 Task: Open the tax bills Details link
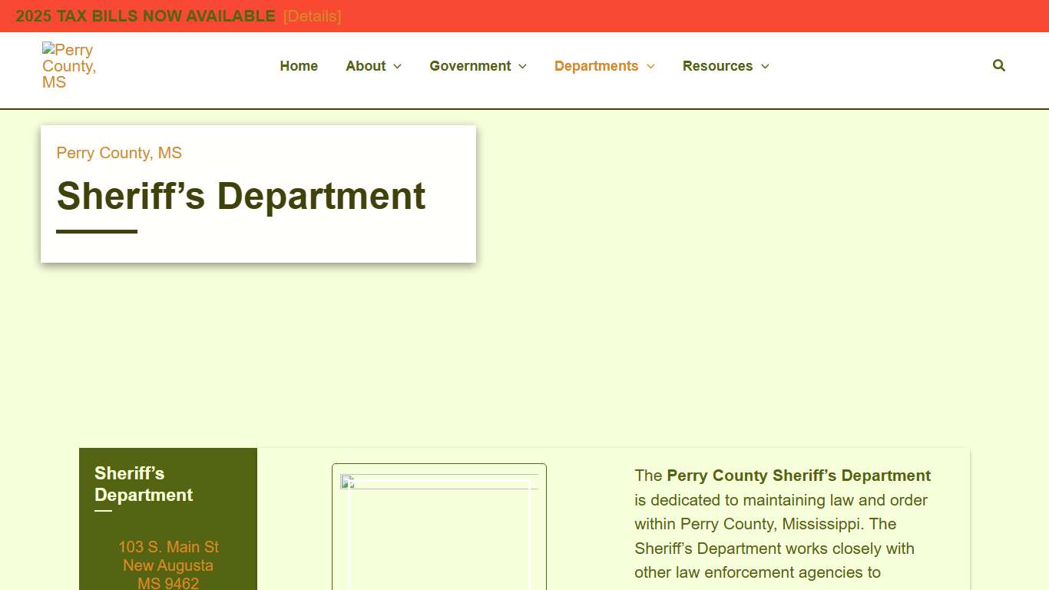coord(312,16)
